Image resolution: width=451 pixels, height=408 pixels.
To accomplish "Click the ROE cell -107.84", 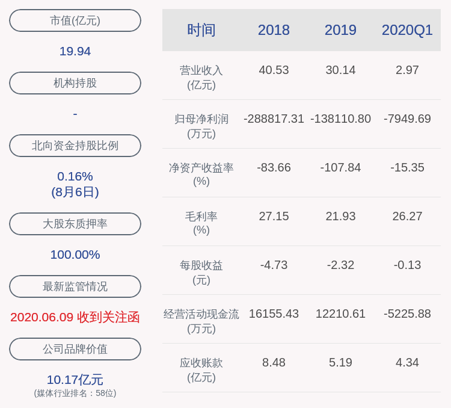I will pyautogui.click(x=340, y=167).
